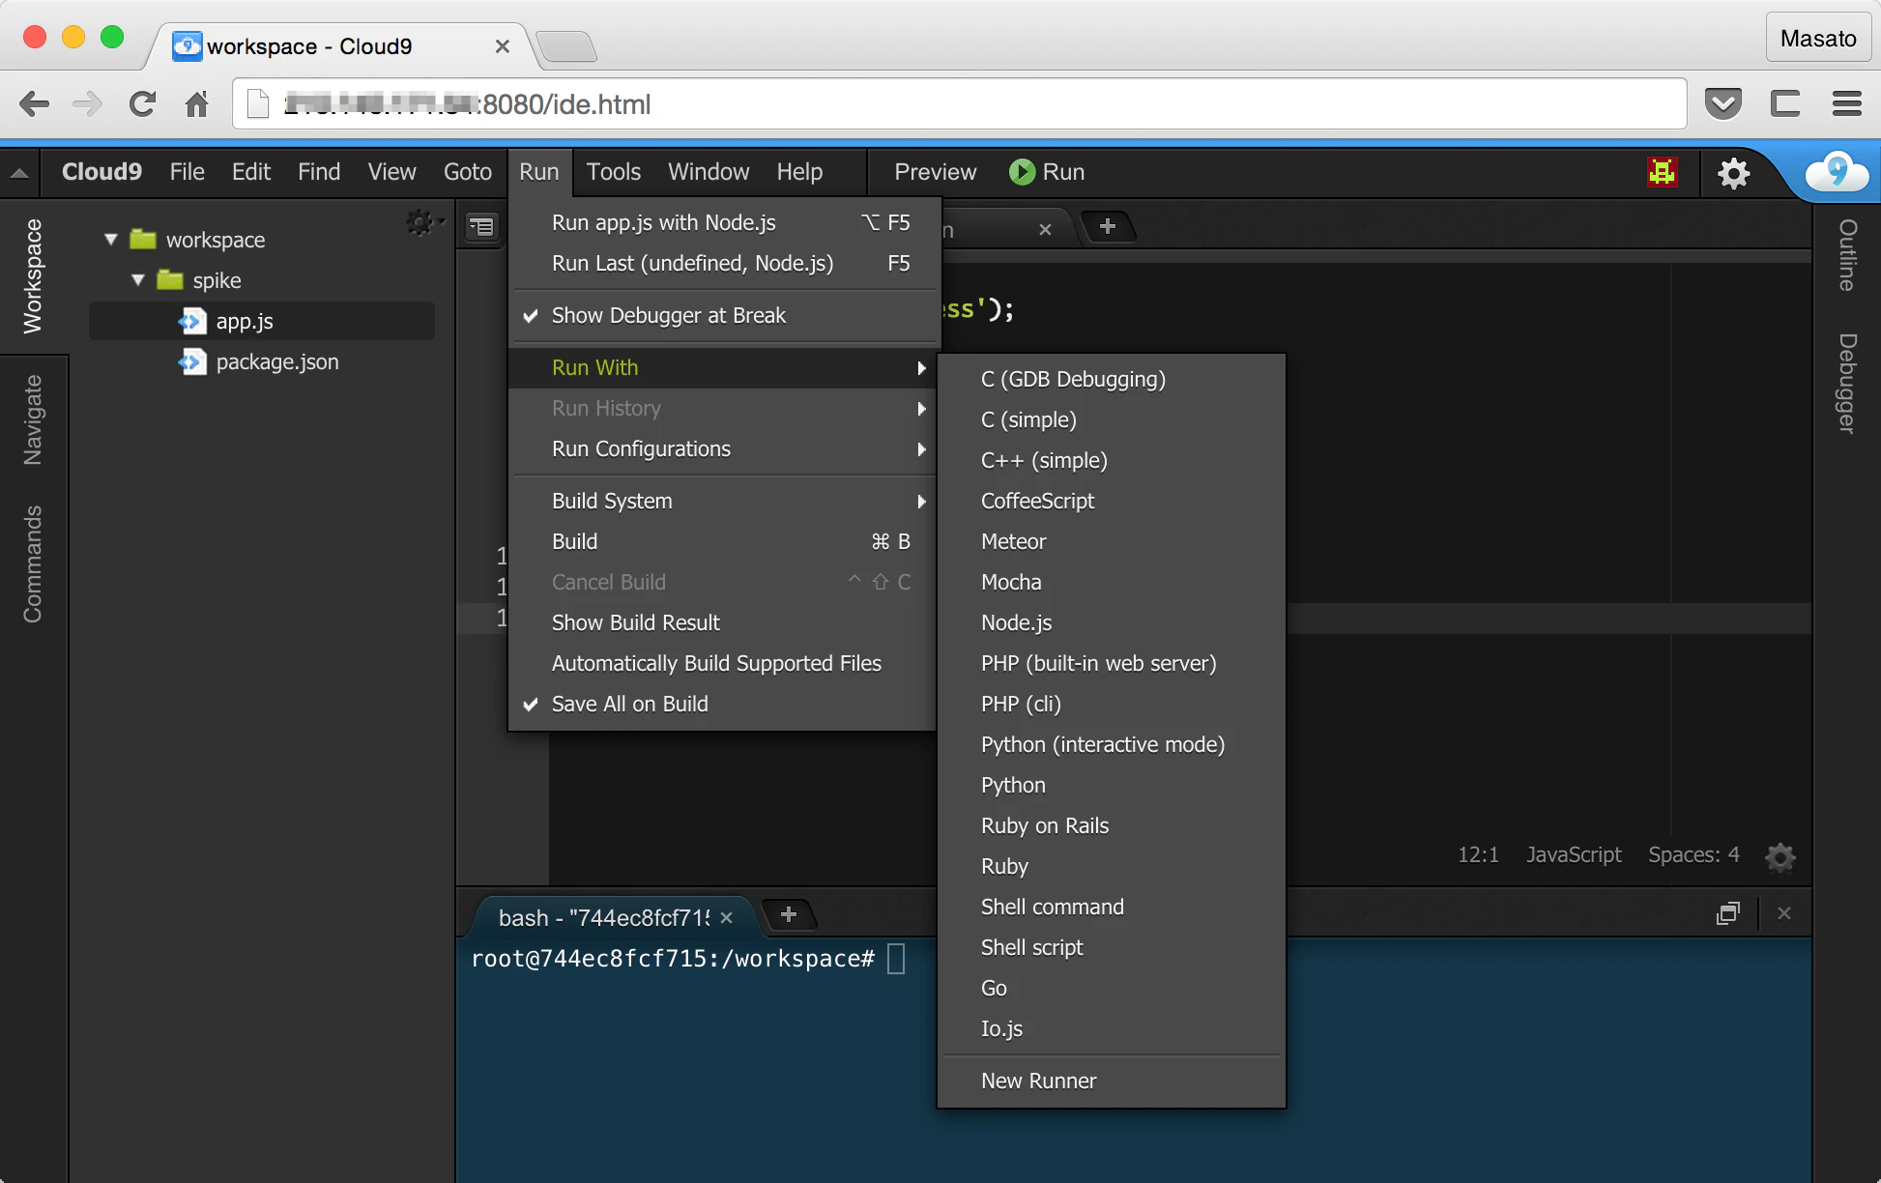Screen dimensions: 1881x1183
Task: Click the red pixel-bug icon in the menu bar
Action: point(1663,172)
